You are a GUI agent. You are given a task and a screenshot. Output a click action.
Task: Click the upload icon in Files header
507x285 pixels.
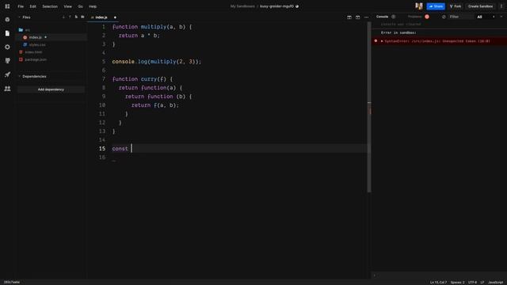[70, 17]
